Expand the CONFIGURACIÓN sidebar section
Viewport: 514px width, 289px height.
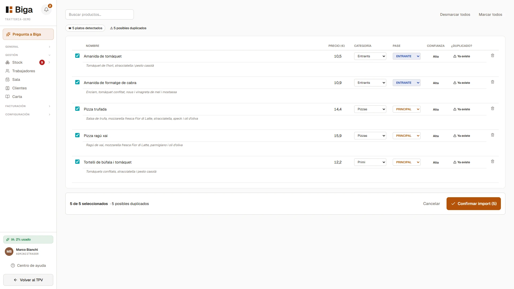tap(28, 115)
